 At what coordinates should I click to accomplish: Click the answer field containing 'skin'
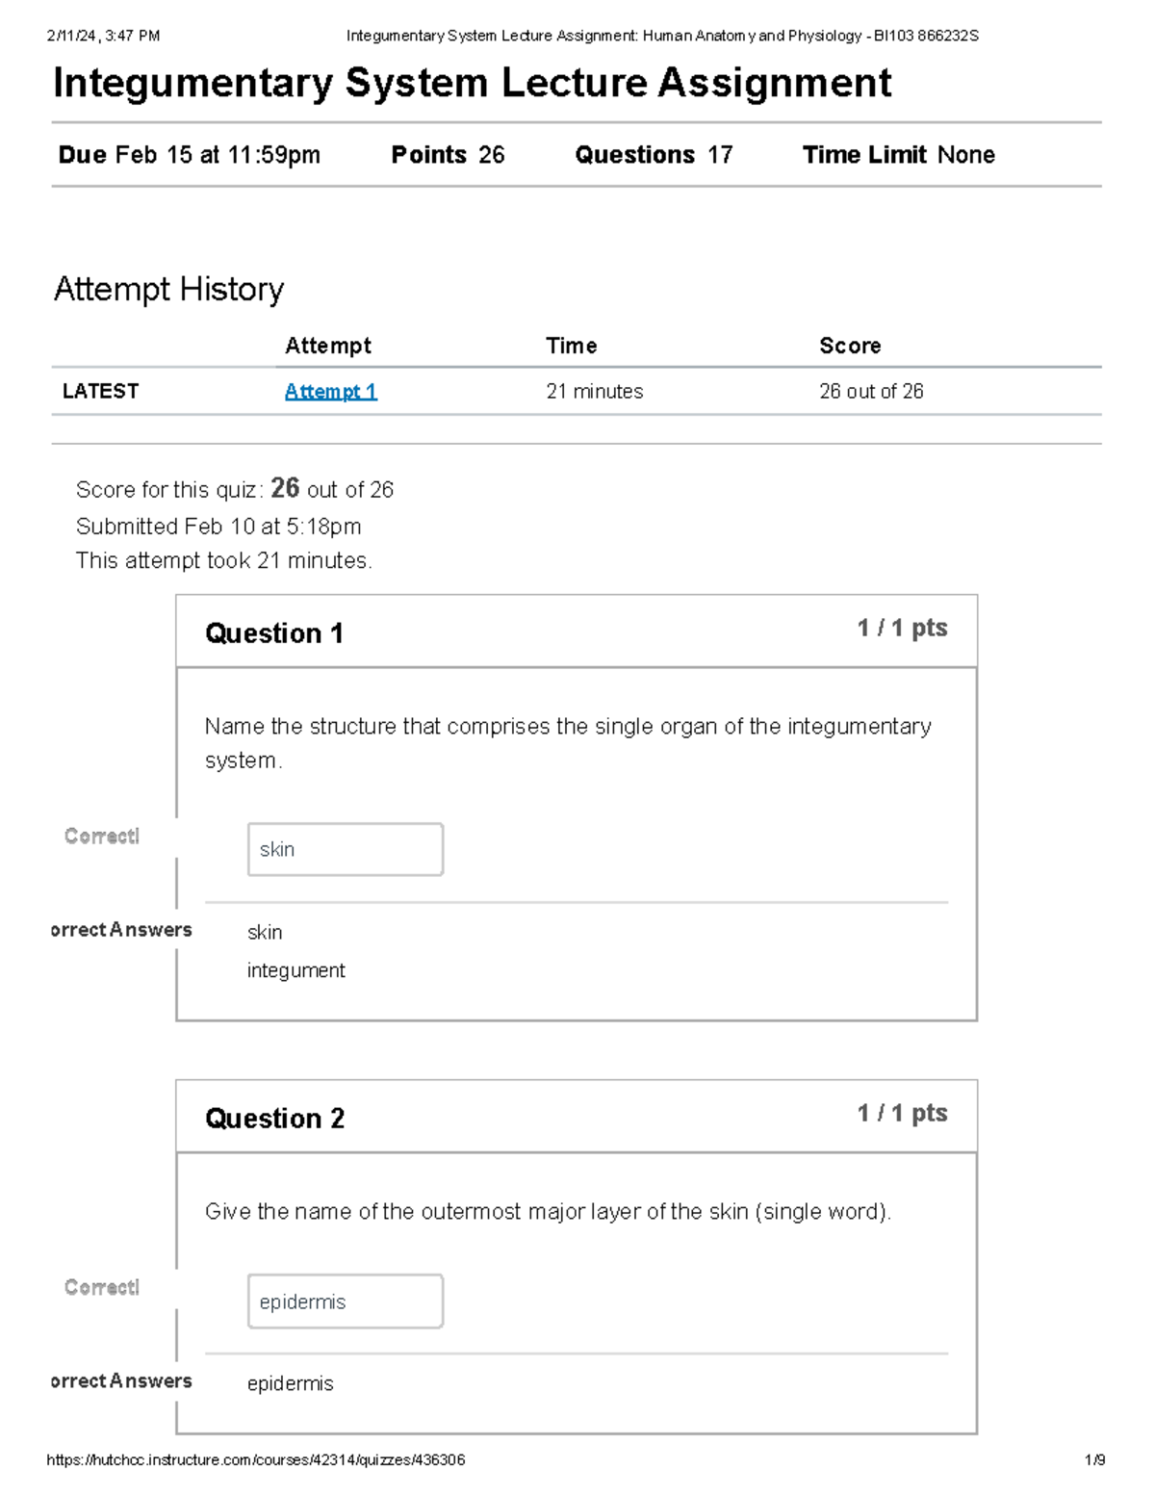(x=345, y=849)
